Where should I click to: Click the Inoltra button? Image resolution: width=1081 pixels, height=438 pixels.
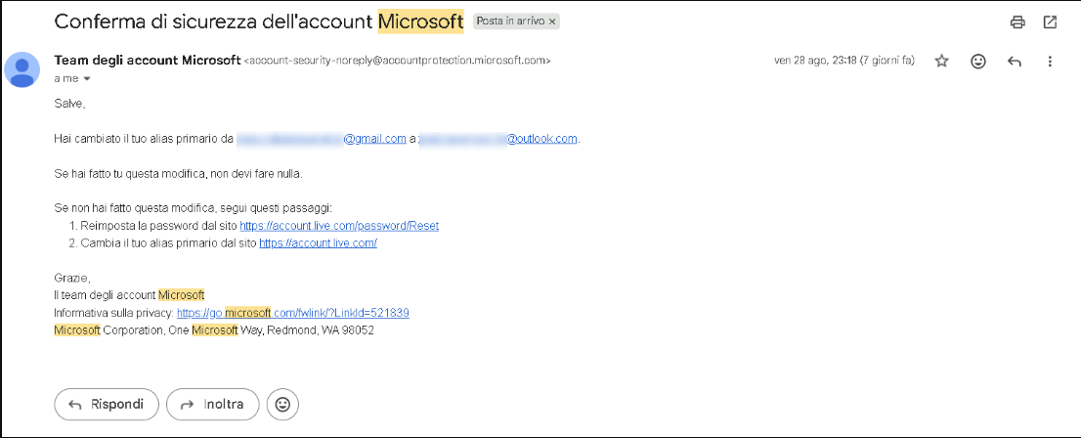click(x=213, y=404)
